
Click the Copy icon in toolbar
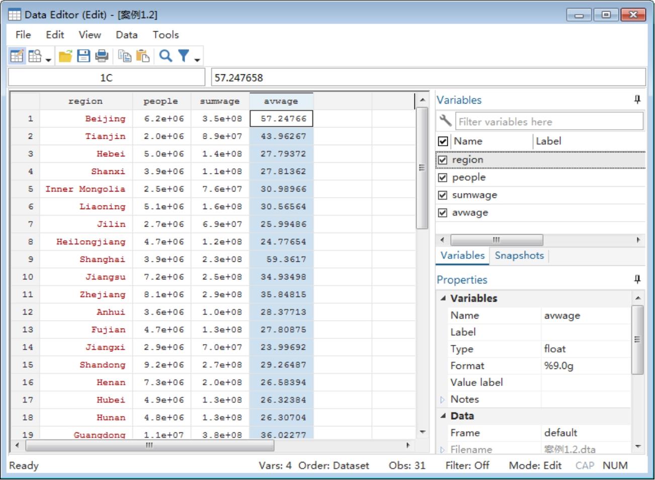[x=124, y=56]
